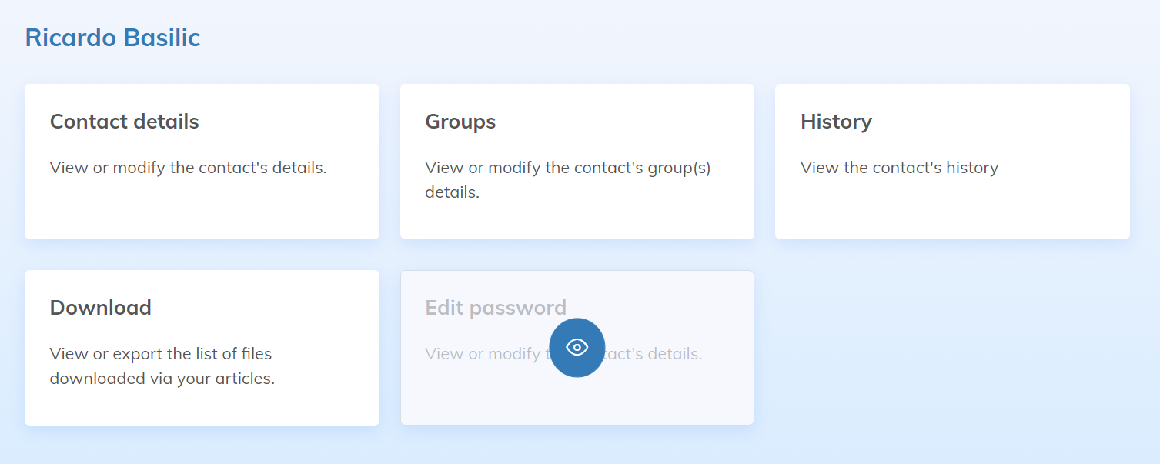Image resolution: width=1160 pixels, height=464 pixels.
Task: Click the "Download" card title
Action: pyautogui.click(x=100, y=308)
